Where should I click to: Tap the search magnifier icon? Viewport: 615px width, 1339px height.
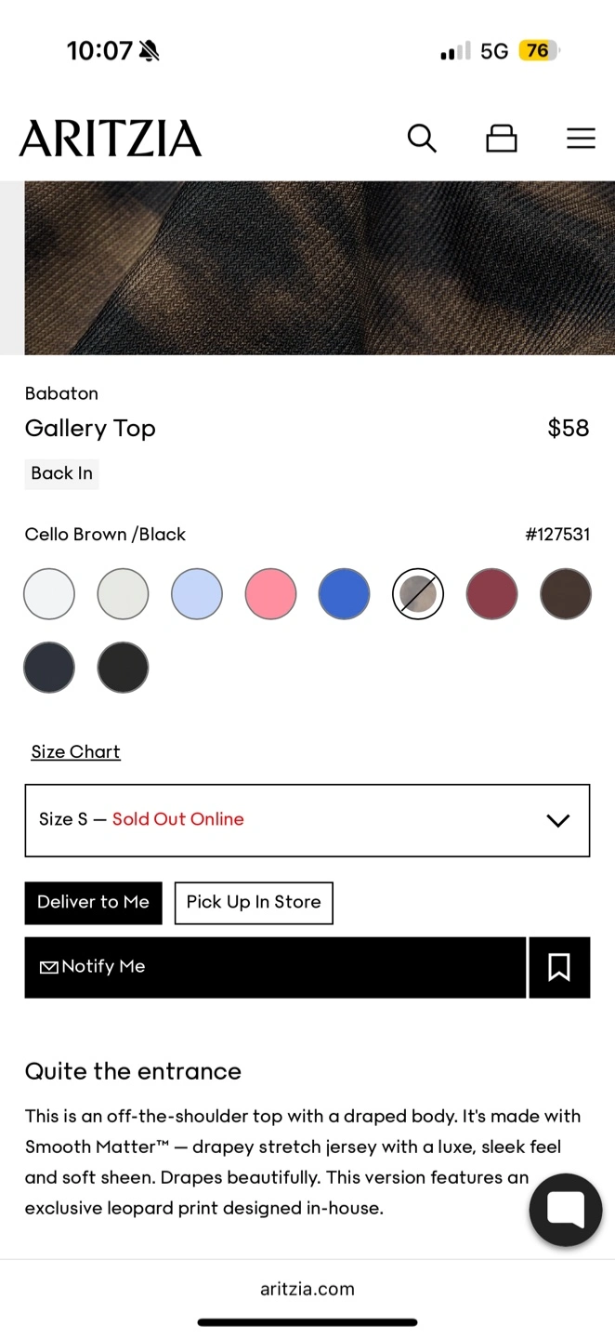[422, 139]
